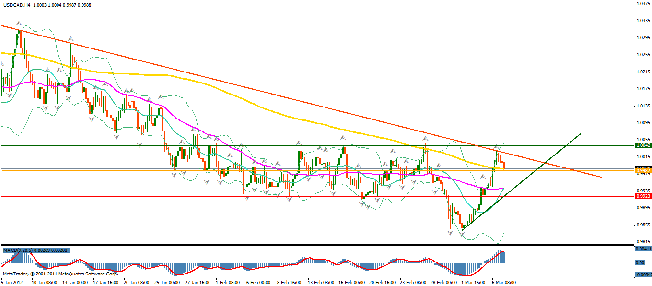This screenshot has height=286, width=652.
Task: Select the red 0.9923 price label
Action: point(642,196)
